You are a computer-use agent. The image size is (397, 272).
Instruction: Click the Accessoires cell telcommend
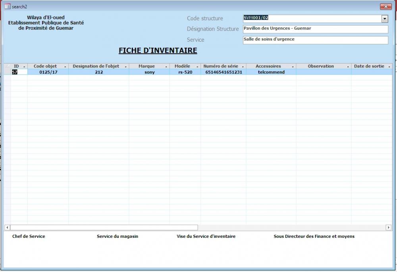(x=271, y=72)
